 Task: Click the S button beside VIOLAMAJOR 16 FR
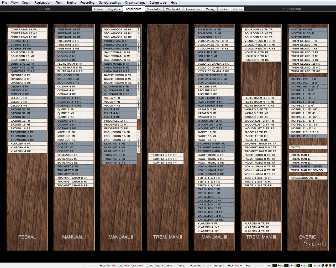pos(139,30)
